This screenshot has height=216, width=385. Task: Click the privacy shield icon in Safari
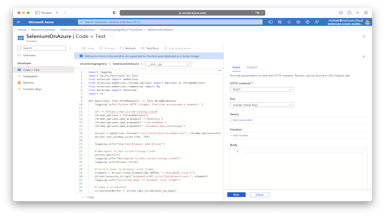pos(114,13)
